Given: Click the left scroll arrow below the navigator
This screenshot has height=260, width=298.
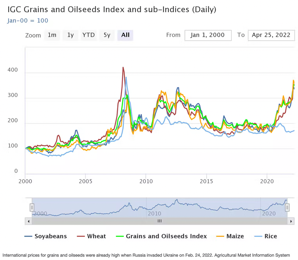Looking at the screenshot, I should [x=28, y=221].
